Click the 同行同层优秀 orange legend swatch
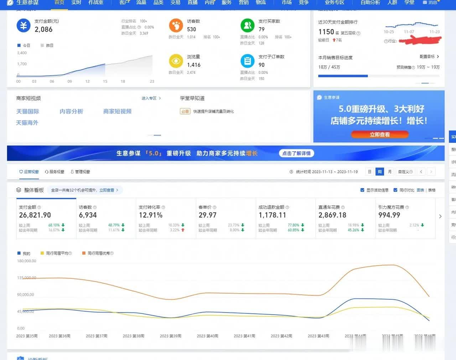The width and height of the screenshot is (456, 360). 84,253
